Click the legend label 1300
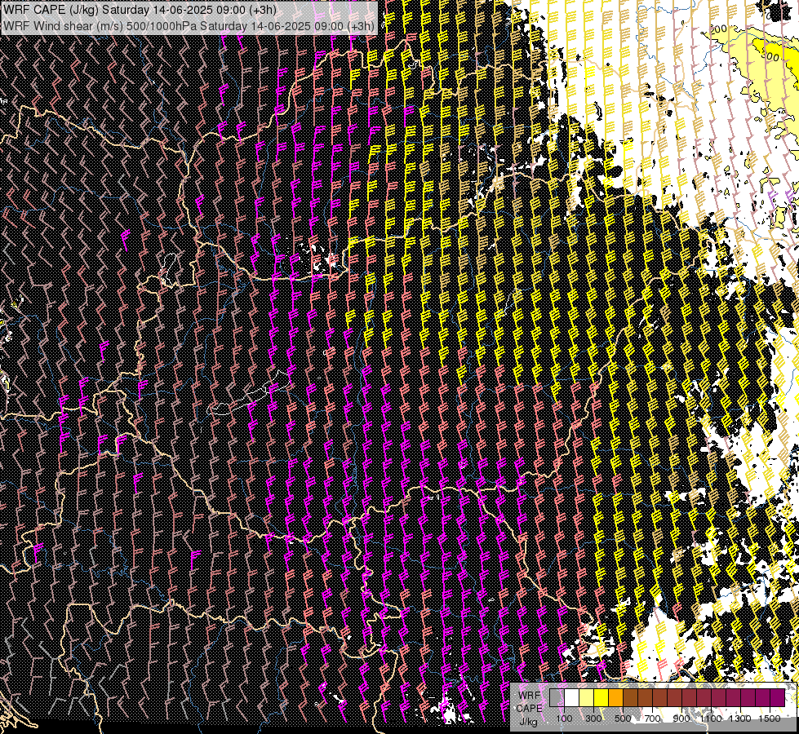 740,719
